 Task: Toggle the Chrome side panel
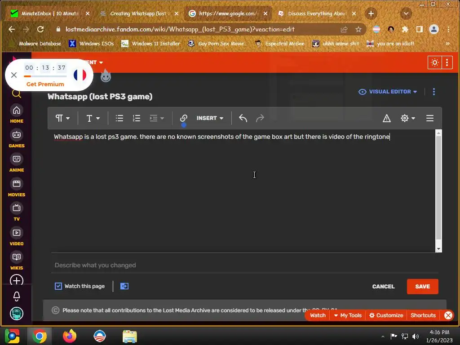(420, 29)
